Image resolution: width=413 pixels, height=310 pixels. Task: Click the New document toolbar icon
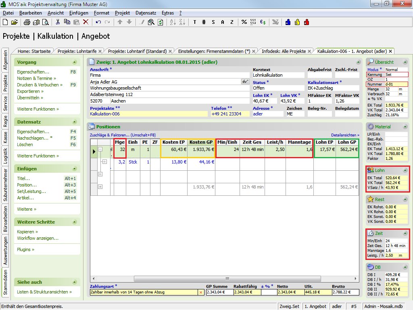[5, 22]
